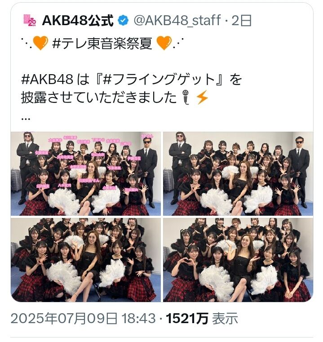Click the microphone emoji in the tweet
Image resolution: width=323 pixels, height=342 pixels.
(x=186, y=97)
